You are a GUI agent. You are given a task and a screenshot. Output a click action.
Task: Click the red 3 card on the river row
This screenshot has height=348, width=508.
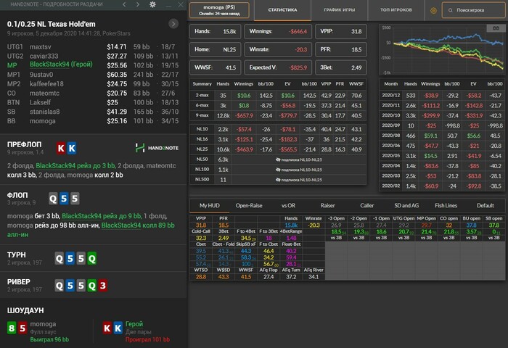click(x=103, y=286)
